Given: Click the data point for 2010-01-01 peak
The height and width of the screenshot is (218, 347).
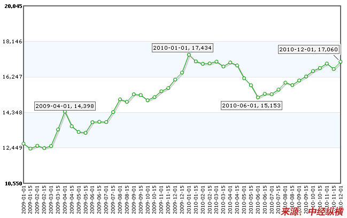Looking at the screenshot, I should [x=189, y=55].
